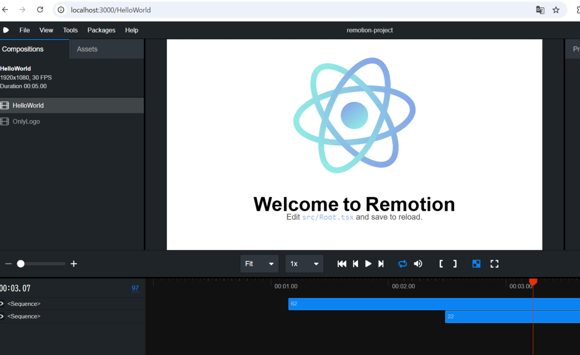The height and width of the screenshot is (355, 580).
Task: Jump to the first frame
Action: [342, 264]
